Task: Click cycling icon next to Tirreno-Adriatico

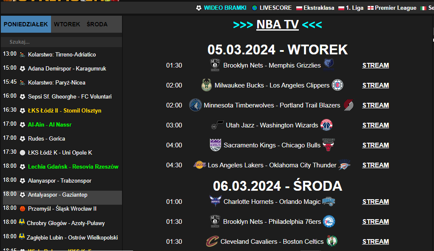Action: [23, 55]
